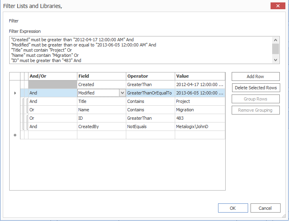Click the Value column header
Image resolution: width=289 pixels, height=221 pixels.
(200, 76)
